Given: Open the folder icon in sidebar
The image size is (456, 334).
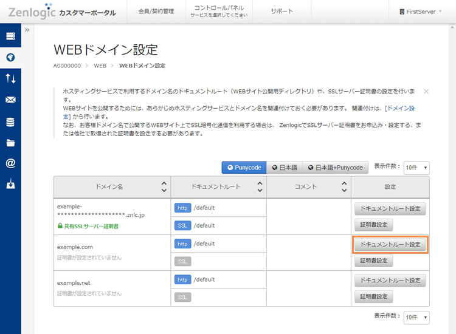Looking at the screenshot, I should coord(10,143).
